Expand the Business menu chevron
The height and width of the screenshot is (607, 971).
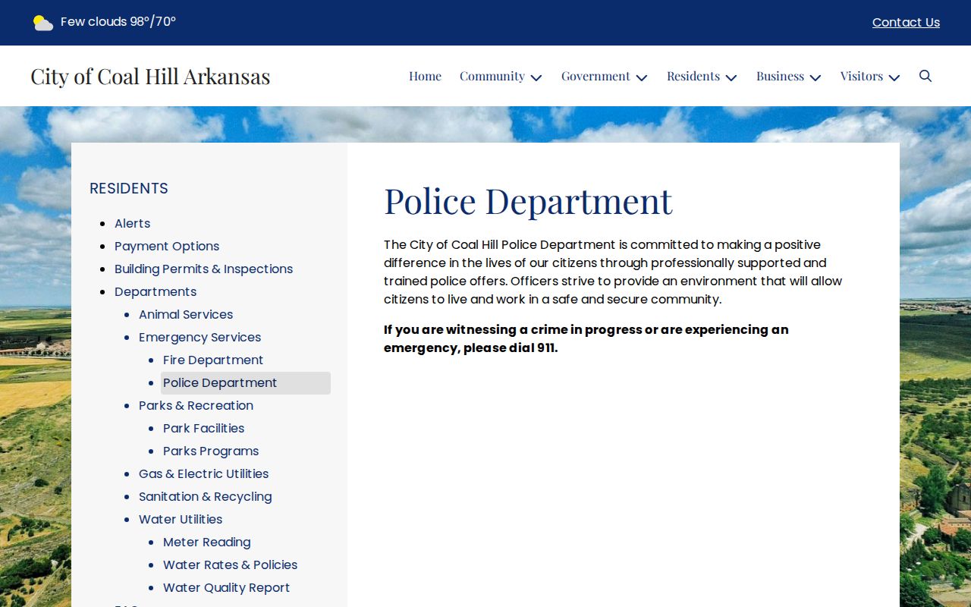point(815,77)
